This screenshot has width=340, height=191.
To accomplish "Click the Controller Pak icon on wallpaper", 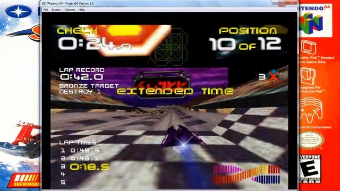I will pyautogui.click(x=308, y=47).
